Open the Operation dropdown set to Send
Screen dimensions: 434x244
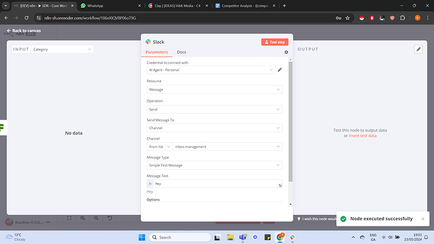pyautogui.click(x=214, y=109)
